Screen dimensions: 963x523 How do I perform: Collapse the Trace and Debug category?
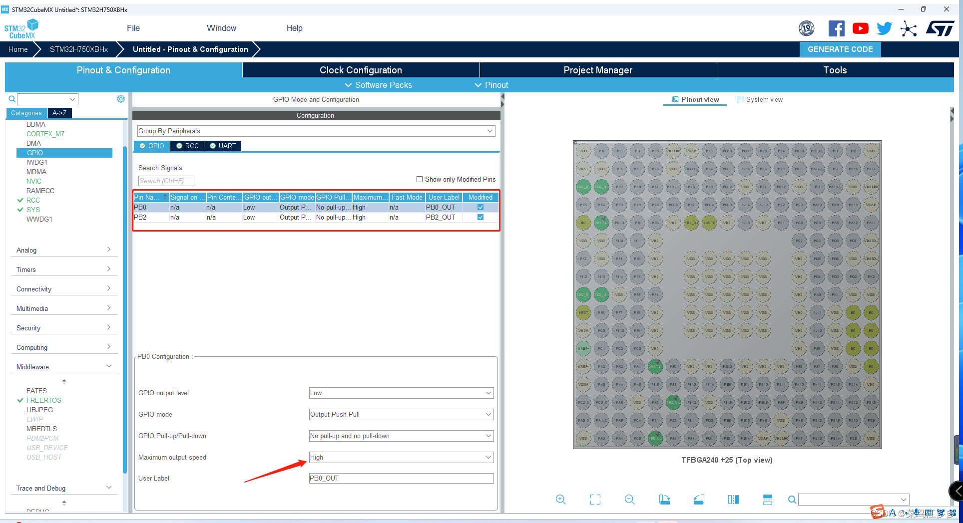[64, 488]
